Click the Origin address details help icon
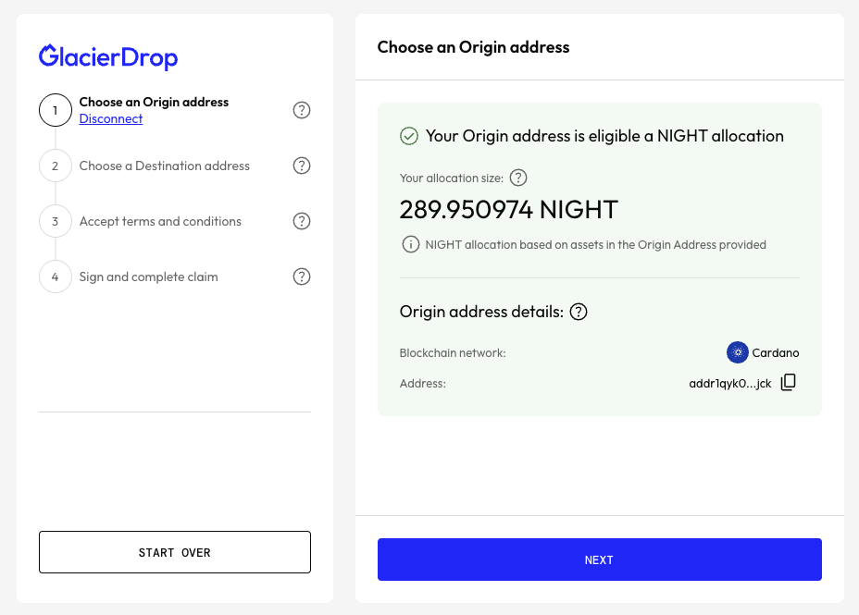859x615 pixels. [x=579, y=312]
